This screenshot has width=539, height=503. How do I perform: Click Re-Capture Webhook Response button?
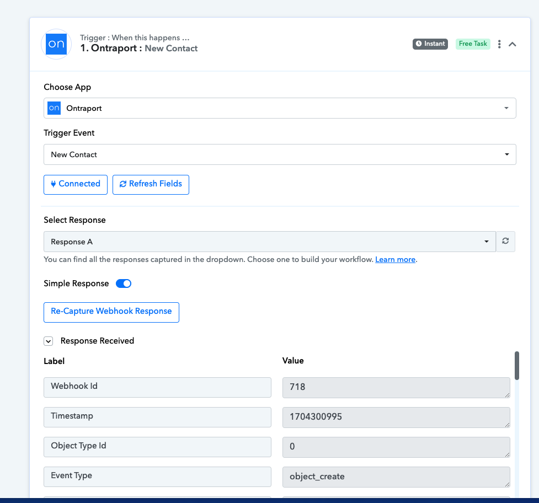click(111, 312)
